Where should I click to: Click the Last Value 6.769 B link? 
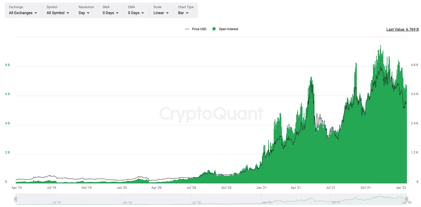click(x=403, y=29)
